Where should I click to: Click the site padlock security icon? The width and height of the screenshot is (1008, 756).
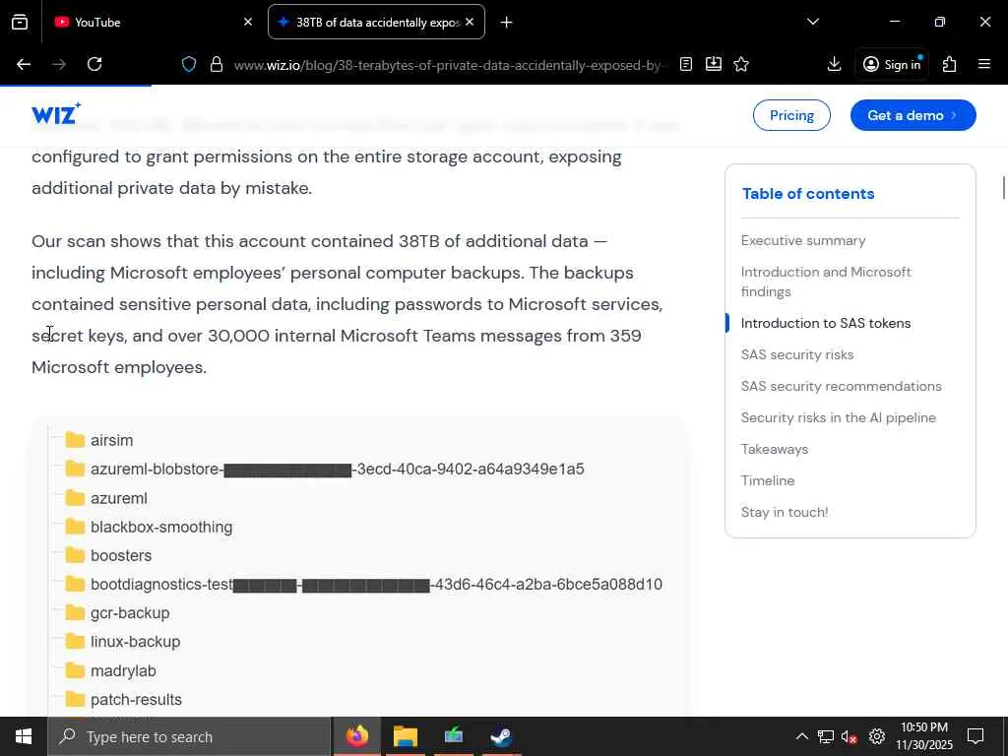pyautogui.click(x=217, y=64)
